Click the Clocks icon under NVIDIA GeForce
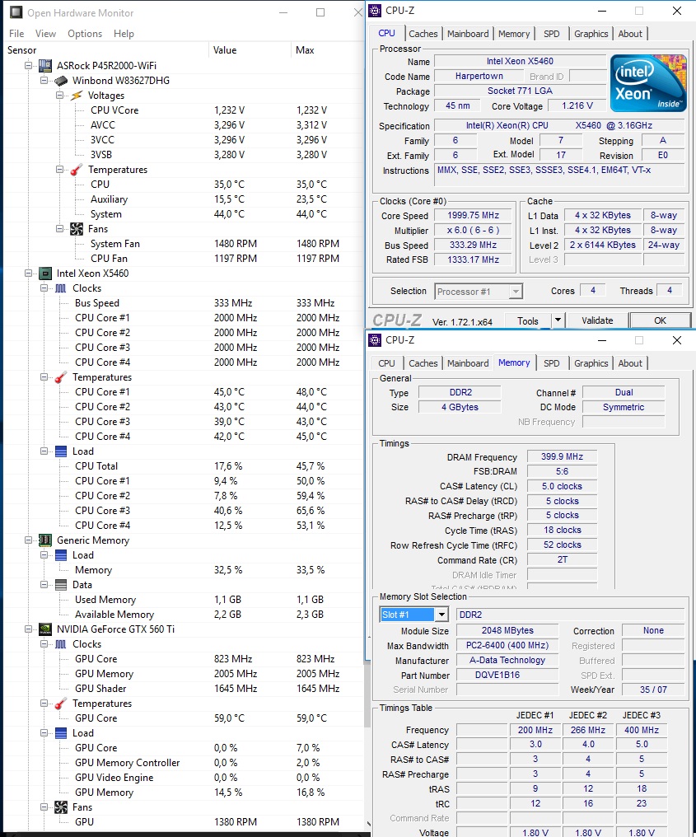 [61, 644]
